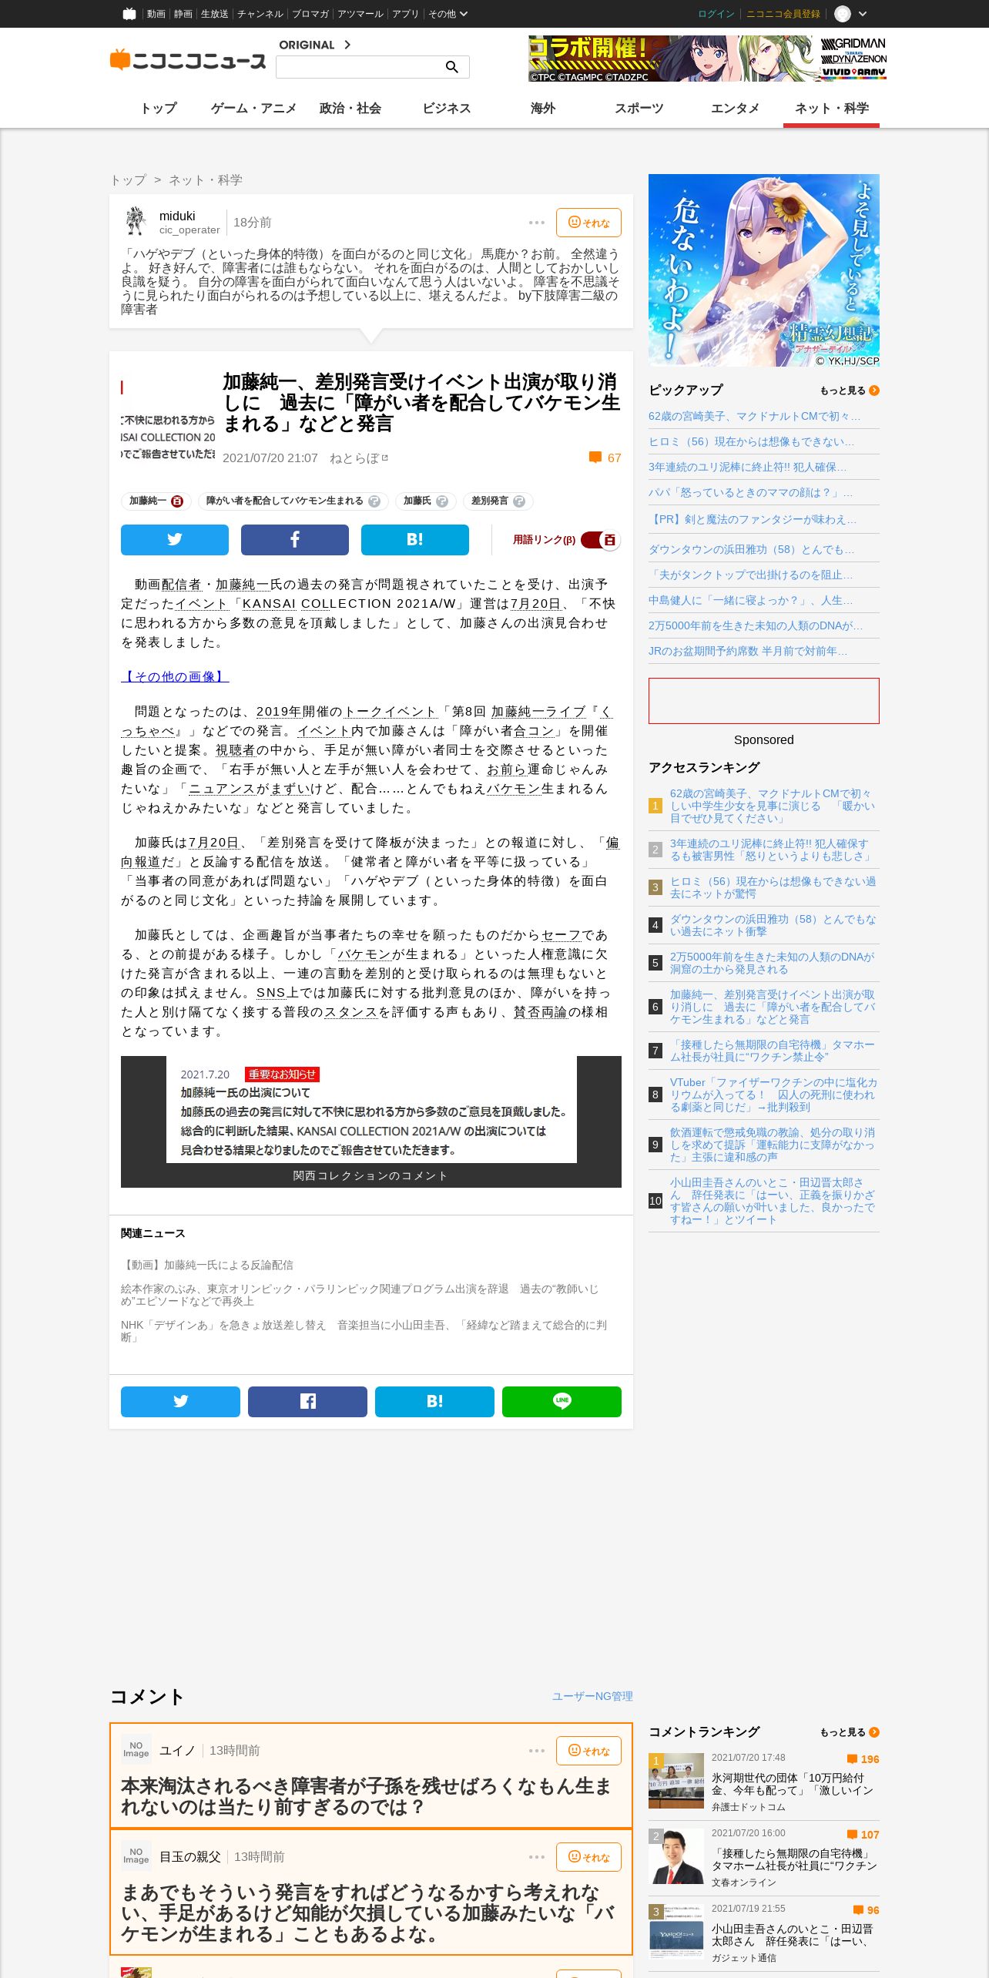Click dictionary icon on 加藤純一 tag
The height and width of the screenshot is (1978, 989).
[177, 501]
